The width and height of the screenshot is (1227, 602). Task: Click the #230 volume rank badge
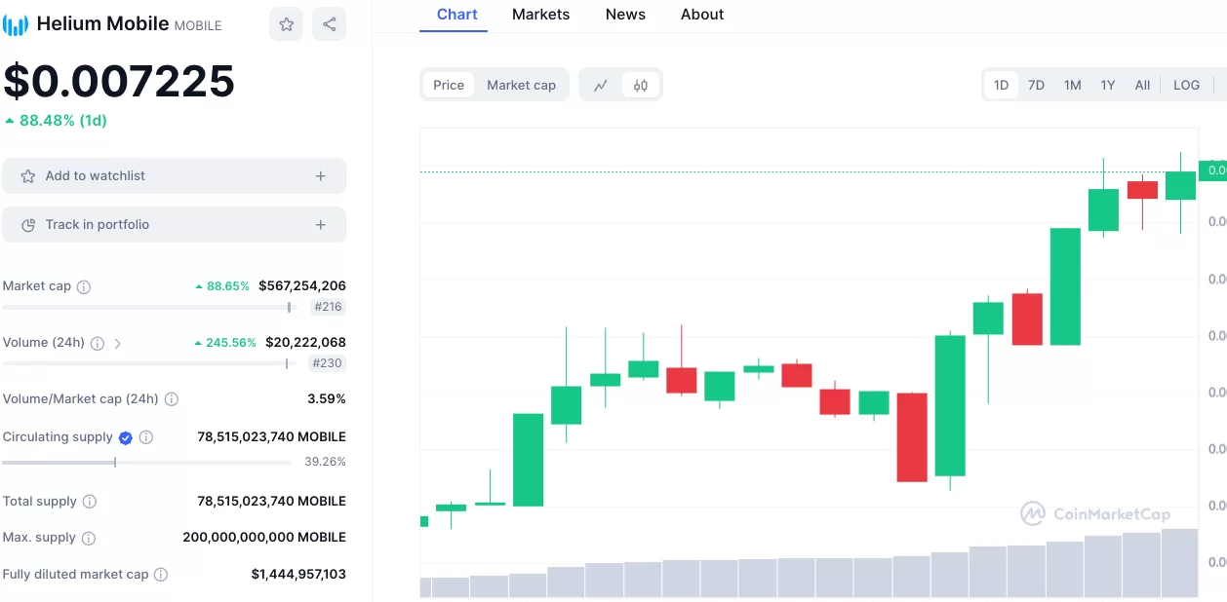(328, 363)
